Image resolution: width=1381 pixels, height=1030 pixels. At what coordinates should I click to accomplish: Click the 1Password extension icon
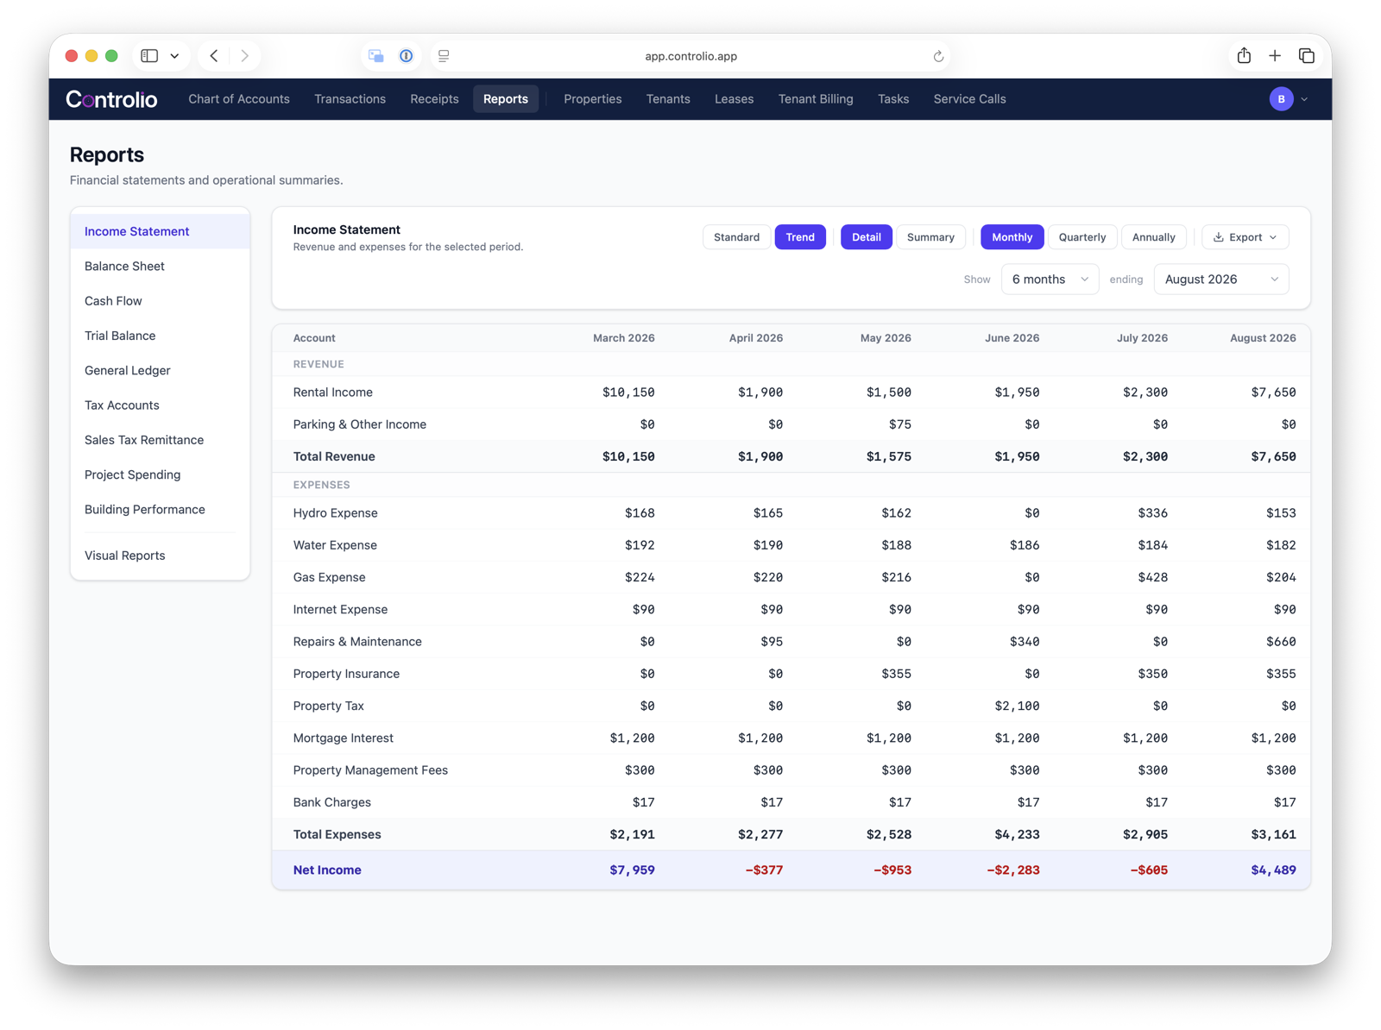pos(406,56)
